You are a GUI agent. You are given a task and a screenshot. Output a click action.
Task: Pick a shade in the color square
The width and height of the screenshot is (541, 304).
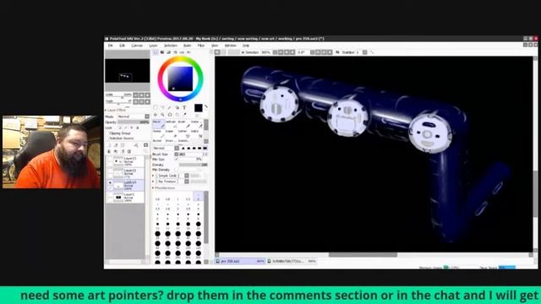point(180,79)
